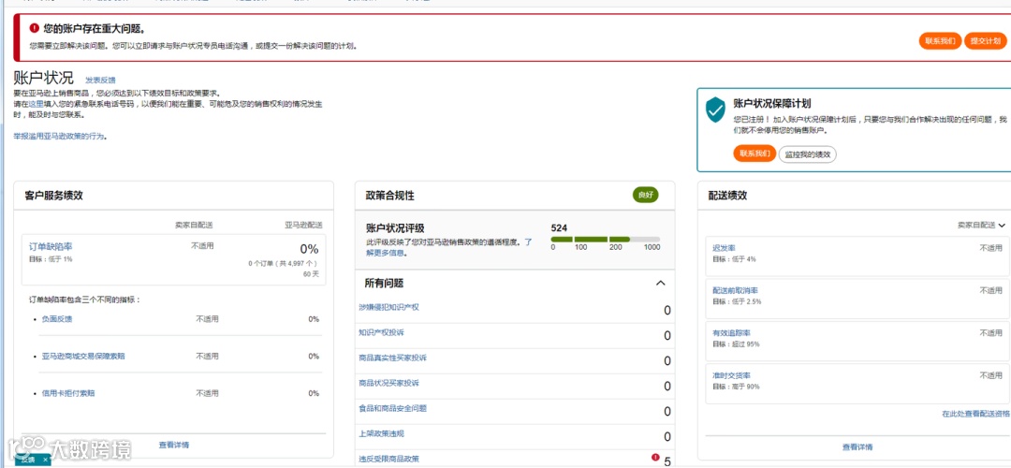Open the 亚马逊商城交易保障索赔 link
This screenshot has width=1011, height=468.
(83, 356)
